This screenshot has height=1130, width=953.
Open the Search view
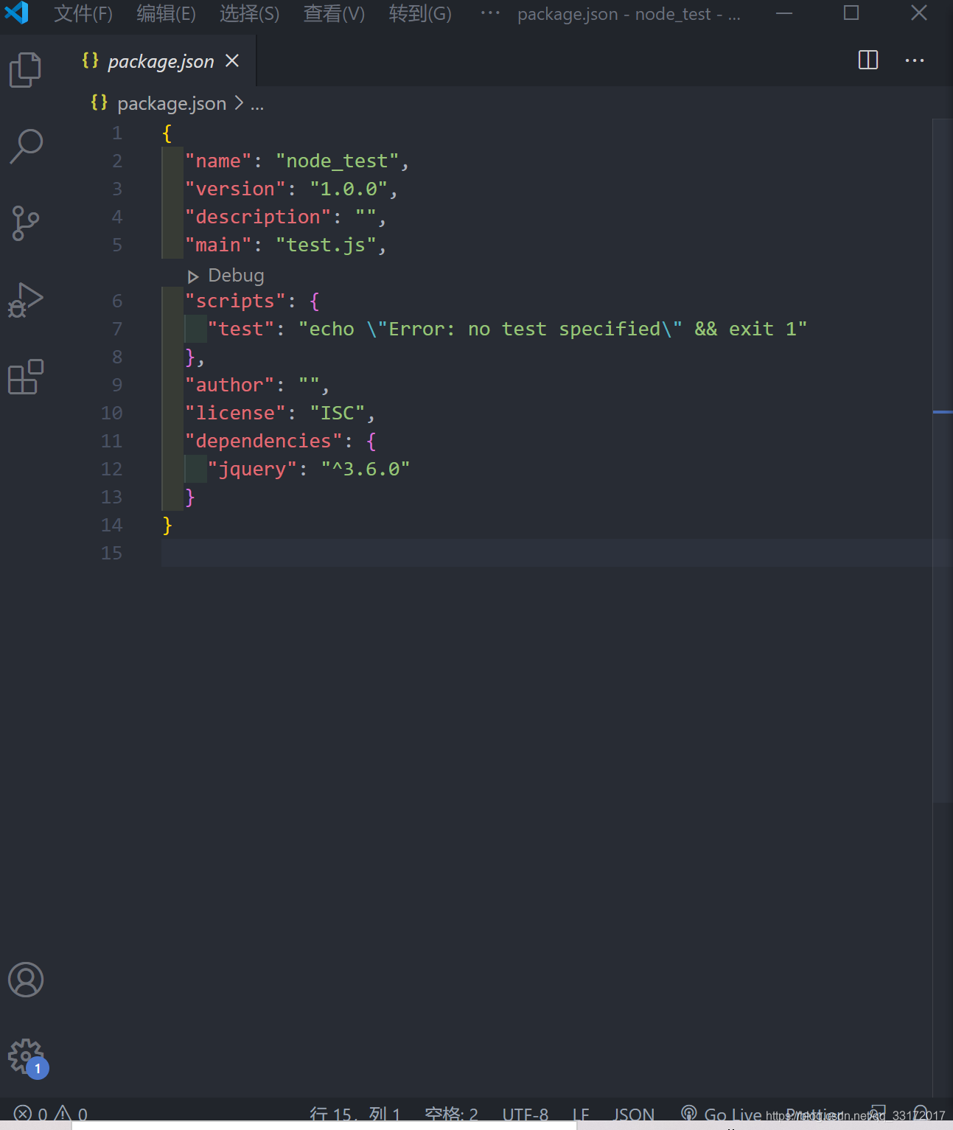tap(26, 146)
